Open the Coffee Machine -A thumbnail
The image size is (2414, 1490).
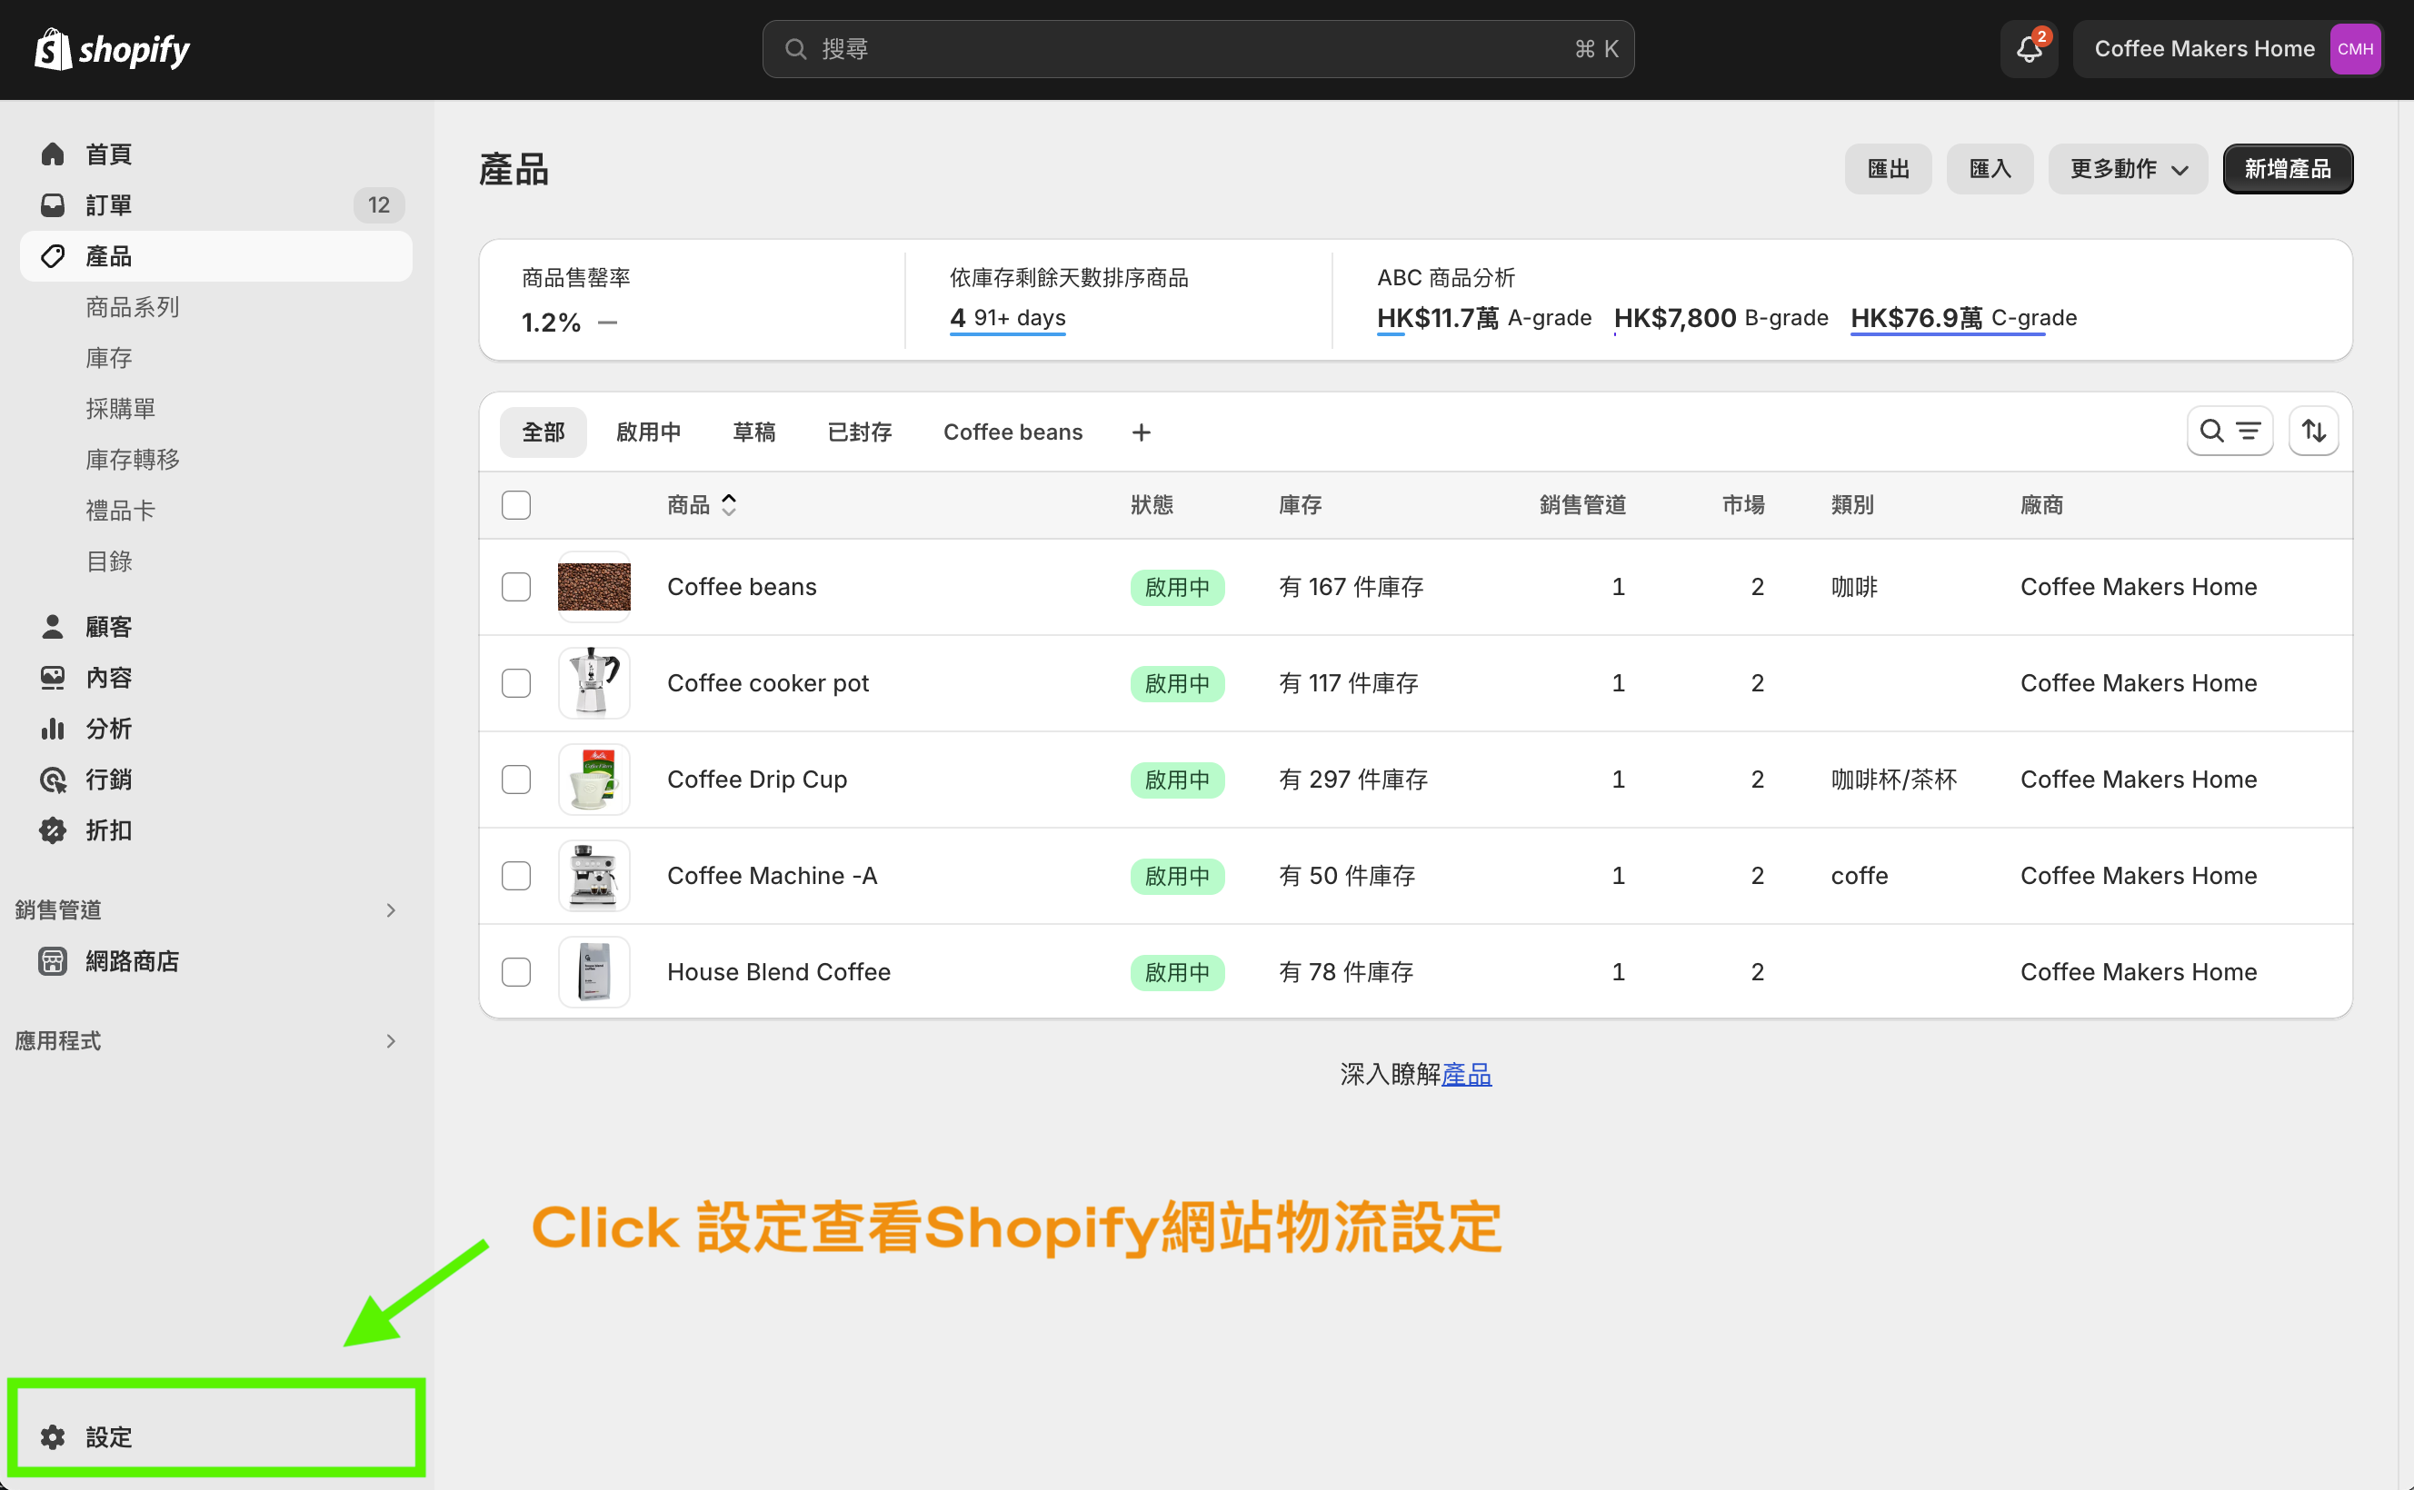pyautogui.click(x=594, y=876)
